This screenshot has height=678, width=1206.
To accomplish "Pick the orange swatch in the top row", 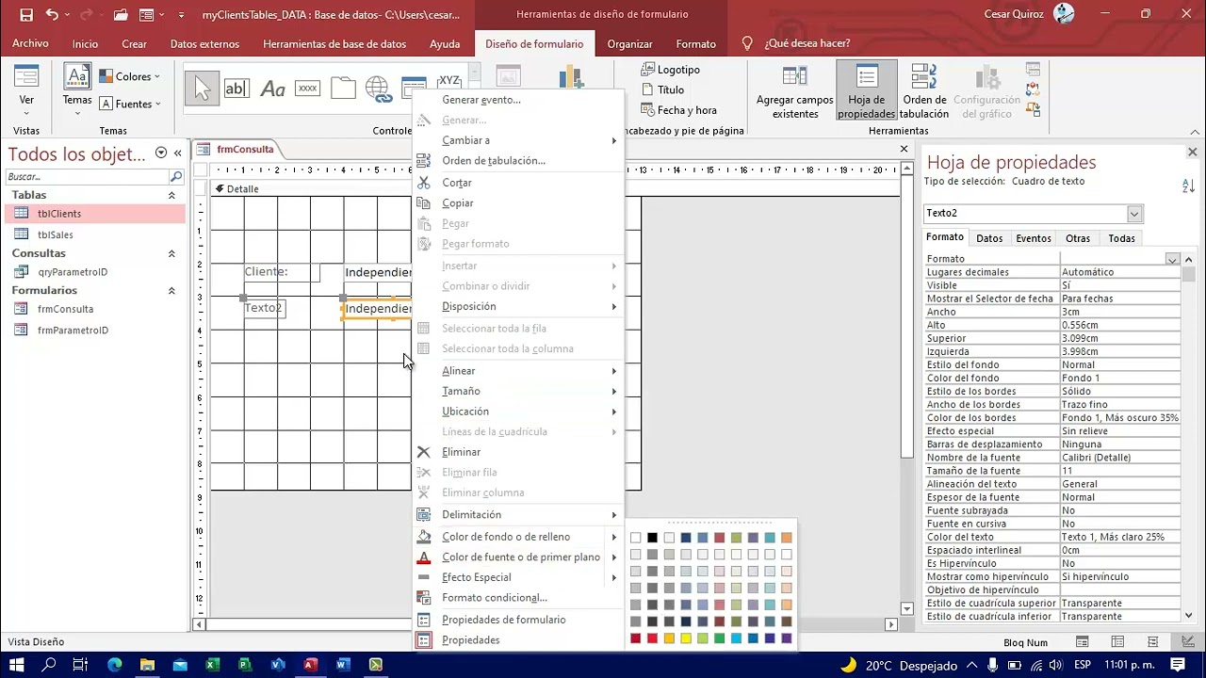I will 786,538.
